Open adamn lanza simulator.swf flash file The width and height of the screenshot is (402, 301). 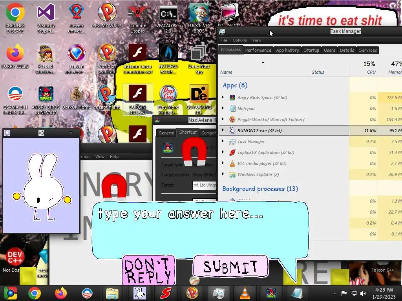138,59
